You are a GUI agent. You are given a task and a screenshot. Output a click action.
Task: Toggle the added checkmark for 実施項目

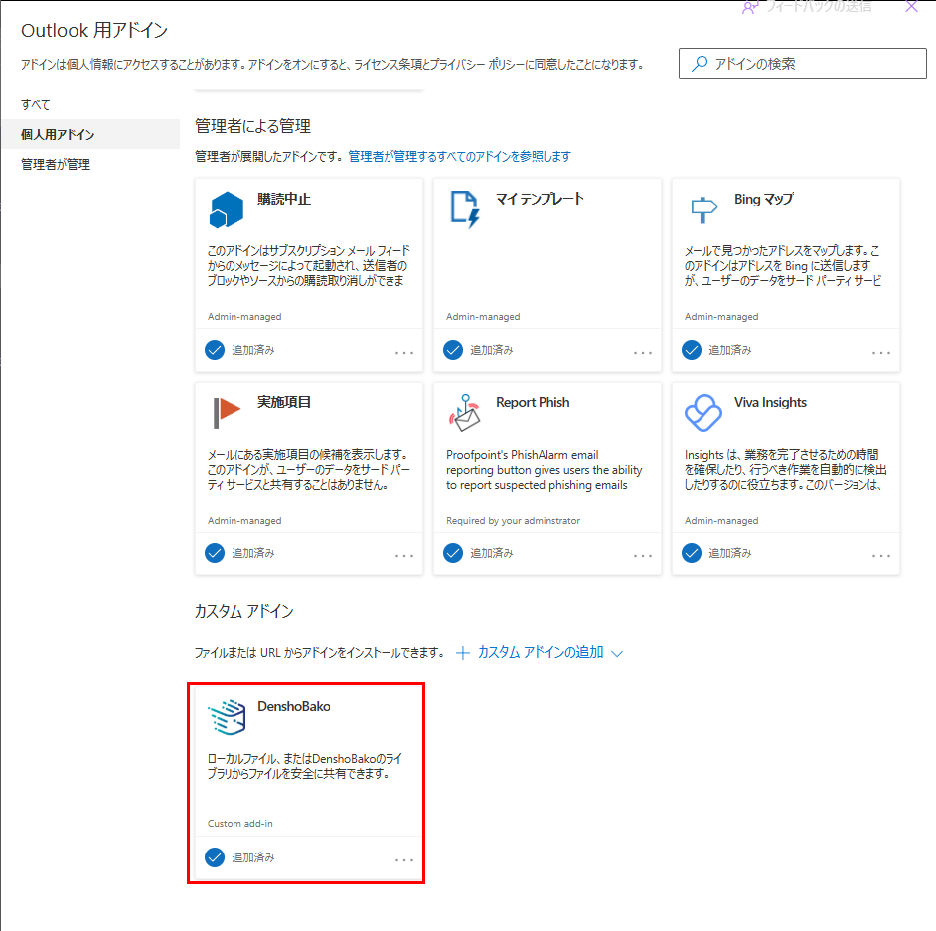tap(215, 553)
